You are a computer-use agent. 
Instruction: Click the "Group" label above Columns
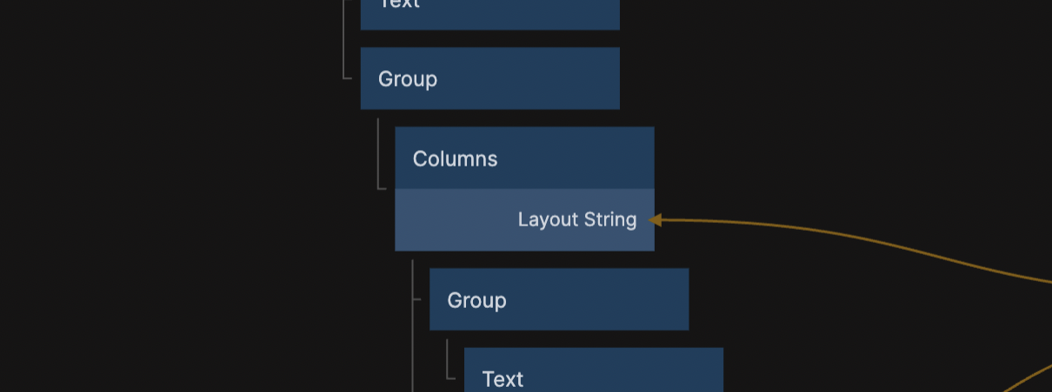[x=408, y=80]
